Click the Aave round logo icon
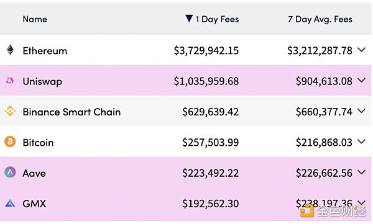 (10, 172)
